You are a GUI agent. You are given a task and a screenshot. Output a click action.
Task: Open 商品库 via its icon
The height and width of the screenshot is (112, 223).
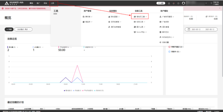click(x=83, y=21)
